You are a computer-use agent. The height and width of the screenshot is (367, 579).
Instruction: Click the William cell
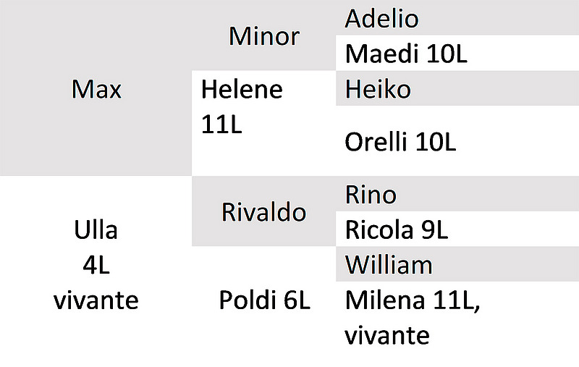(457, 264)
